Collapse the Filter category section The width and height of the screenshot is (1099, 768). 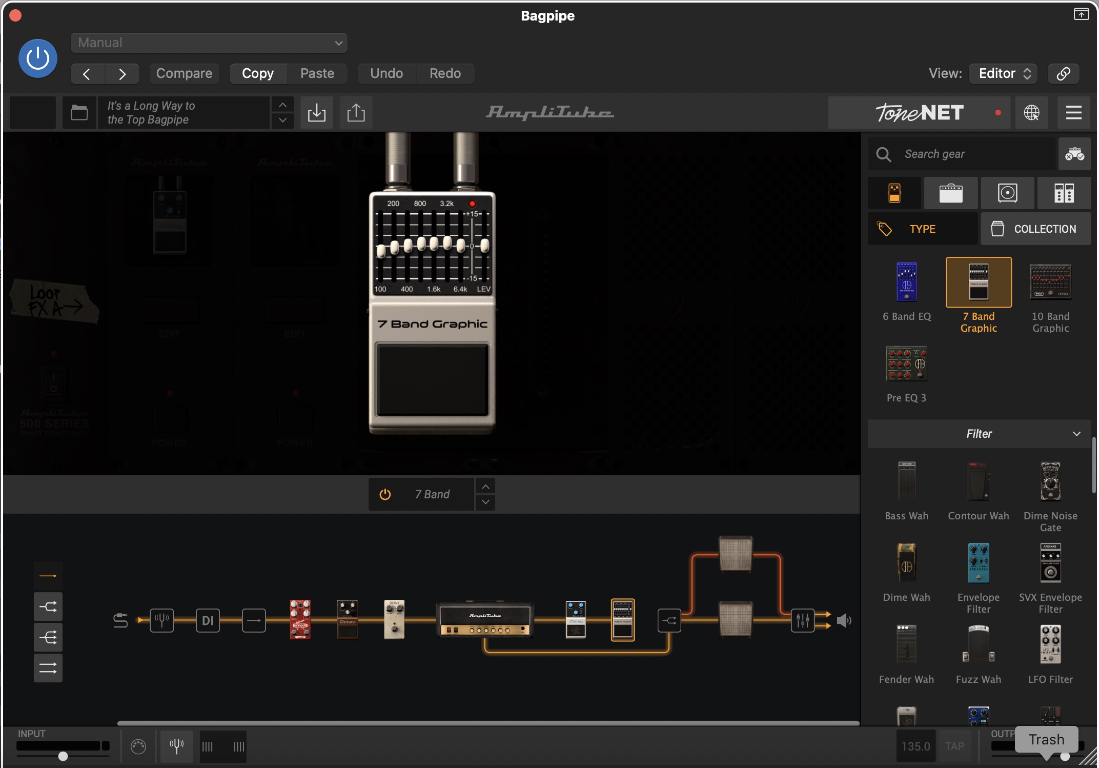click(x=979, y=434)
